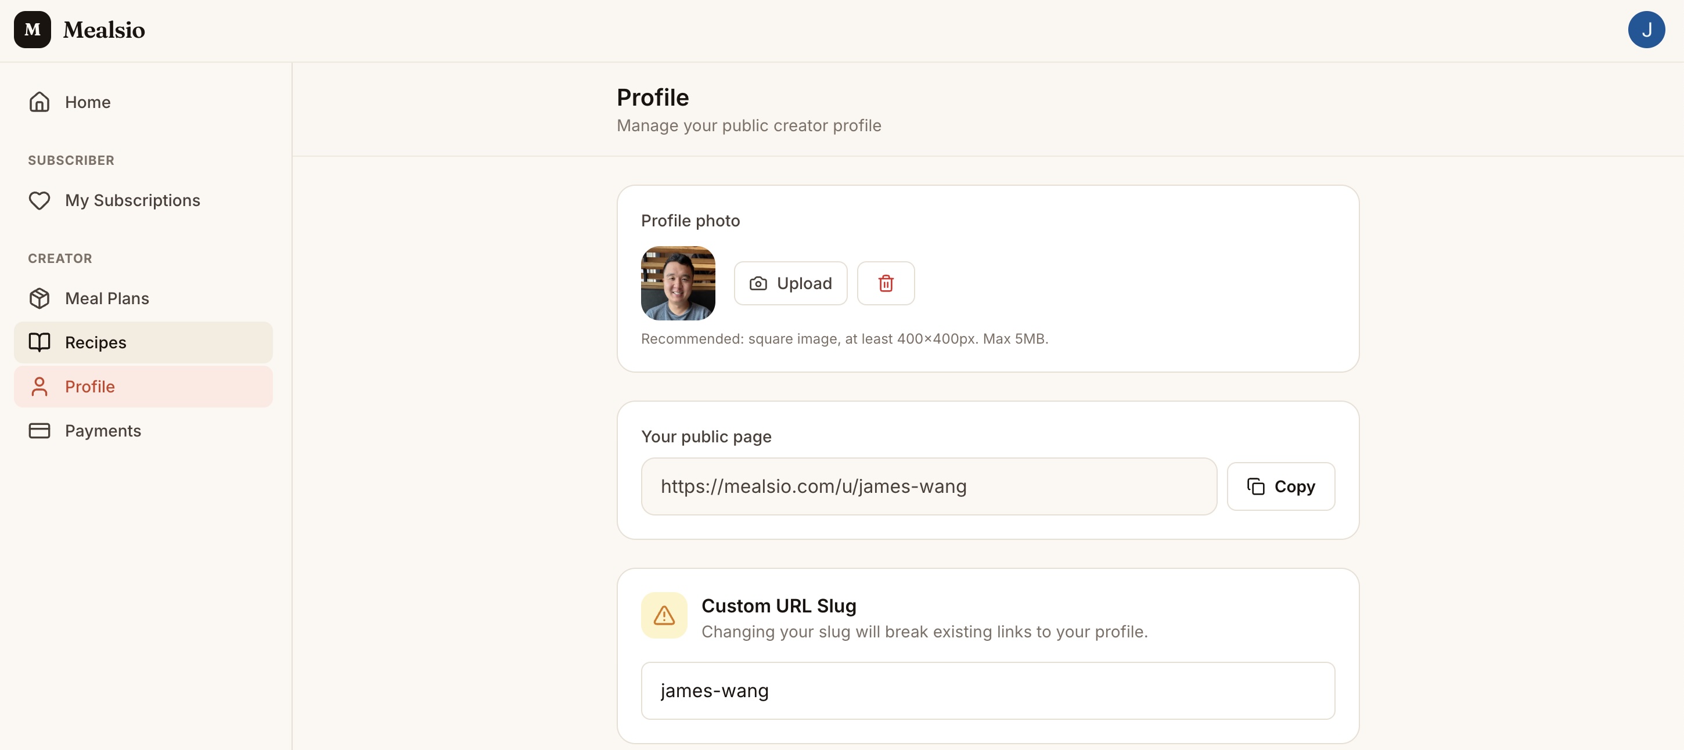Open the Recipes section
The height and width of the screenshot is (750, 1684).
click(143, 342)
